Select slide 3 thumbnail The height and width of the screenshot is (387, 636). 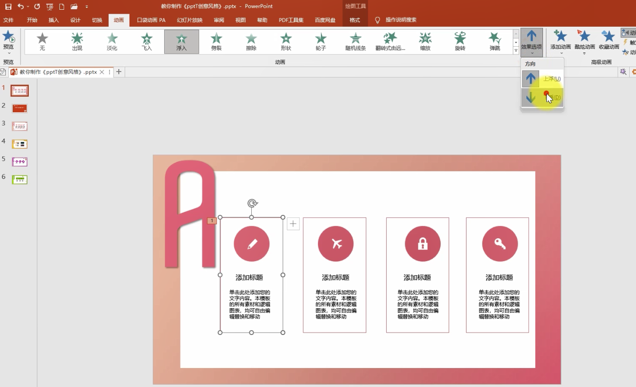(x=20, y=126)
